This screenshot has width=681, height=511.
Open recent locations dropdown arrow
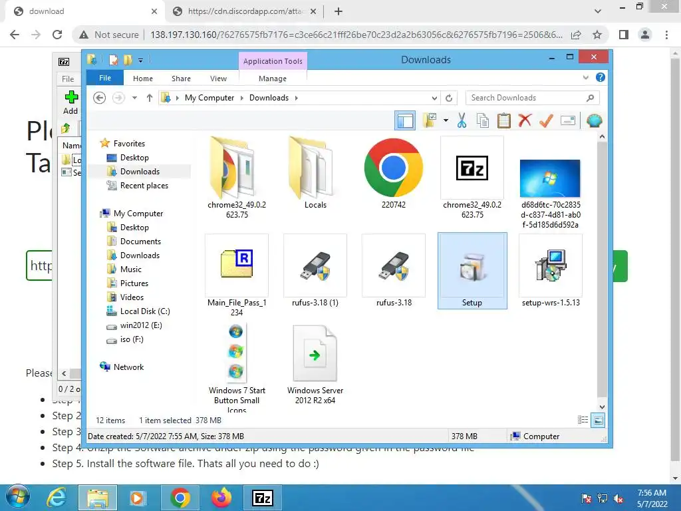(x=134, y=98)
